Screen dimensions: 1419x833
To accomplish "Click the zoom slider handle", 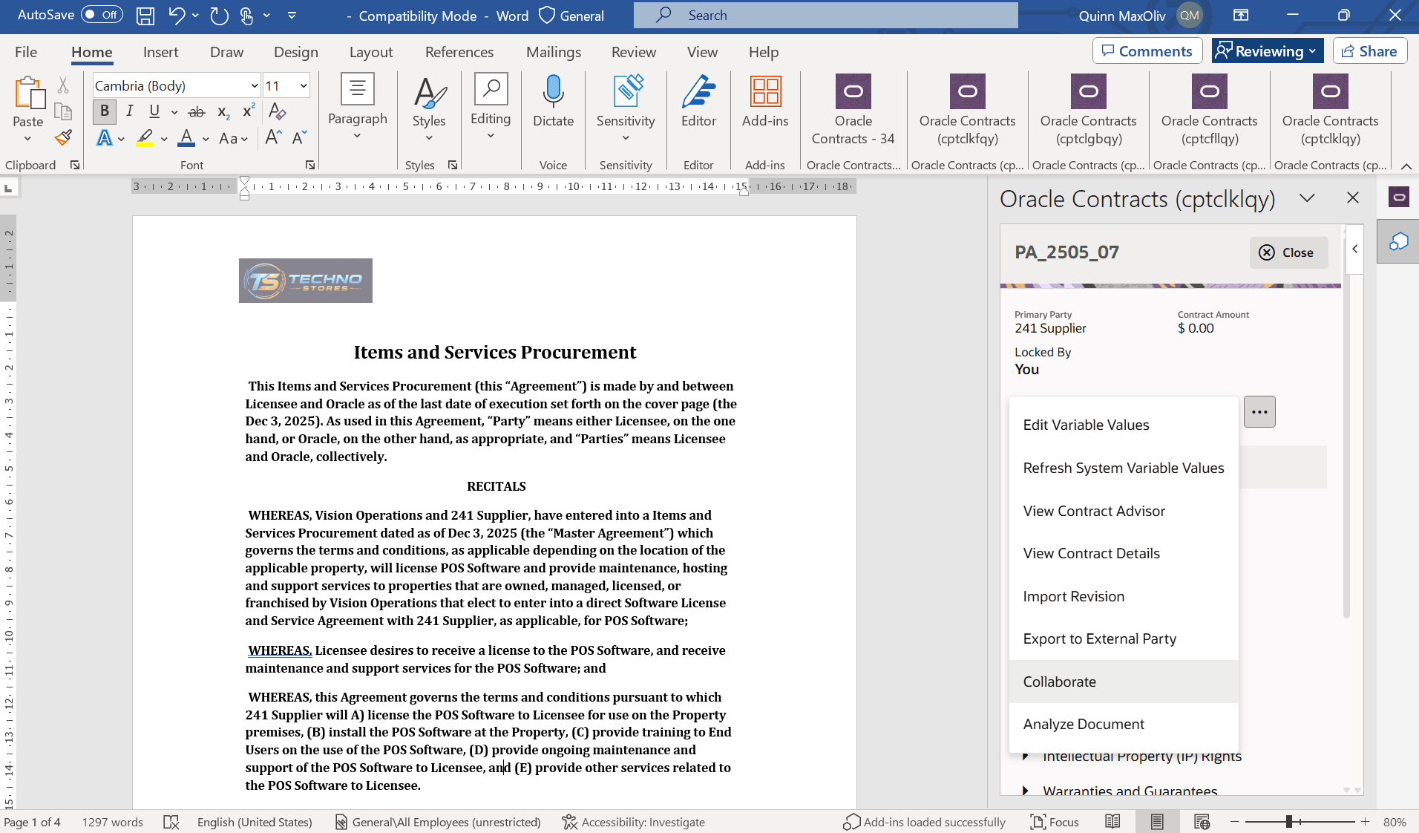I will click(1289, 822).
